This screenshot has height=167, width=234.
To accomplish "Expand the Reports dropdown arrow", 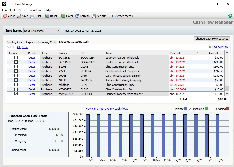I will (108, 16).
